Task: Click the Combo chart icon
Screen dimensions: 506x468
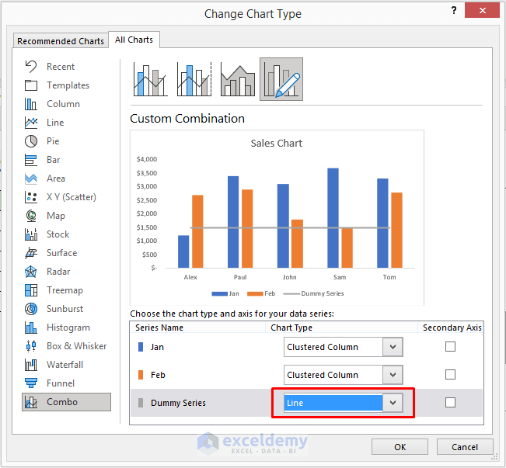Action: [x=31, y=402]
